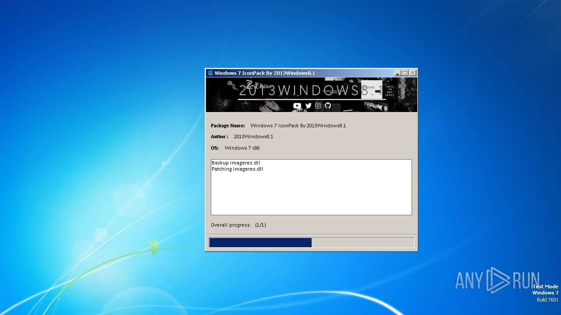Click the "OS:" label
Screen dimensions: 561x315
(x=215, y=148)
